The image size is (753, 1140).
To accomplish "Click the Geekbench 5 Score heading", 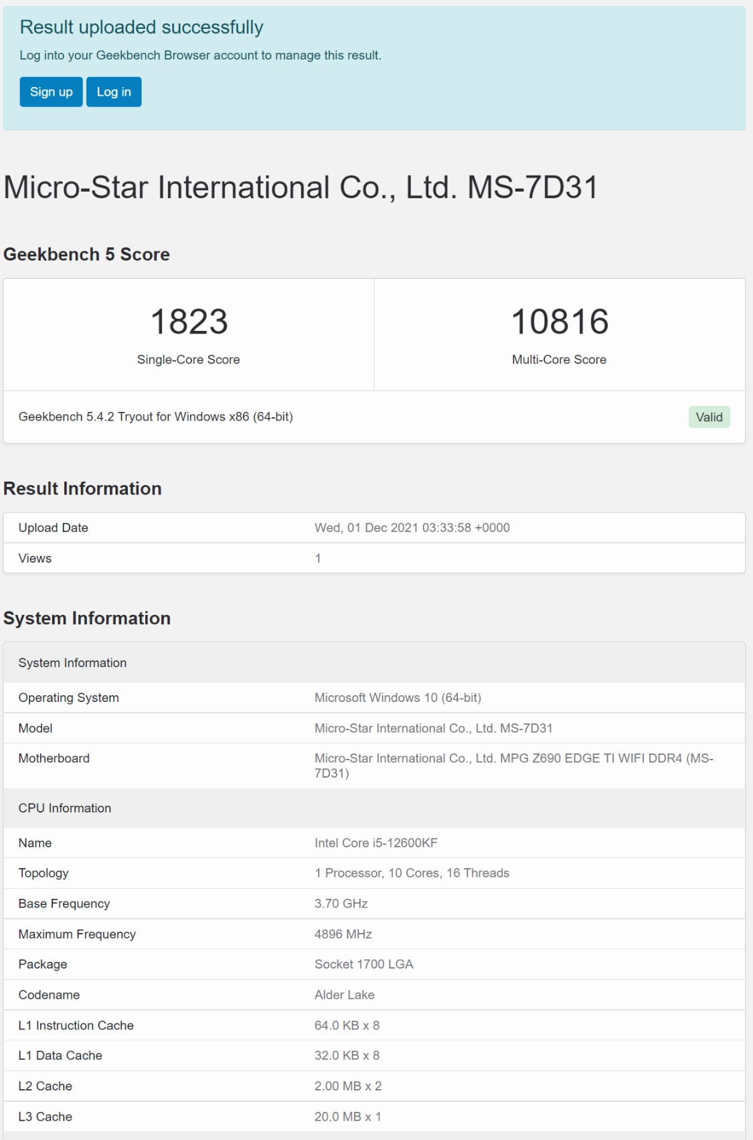I will (86, 255).
